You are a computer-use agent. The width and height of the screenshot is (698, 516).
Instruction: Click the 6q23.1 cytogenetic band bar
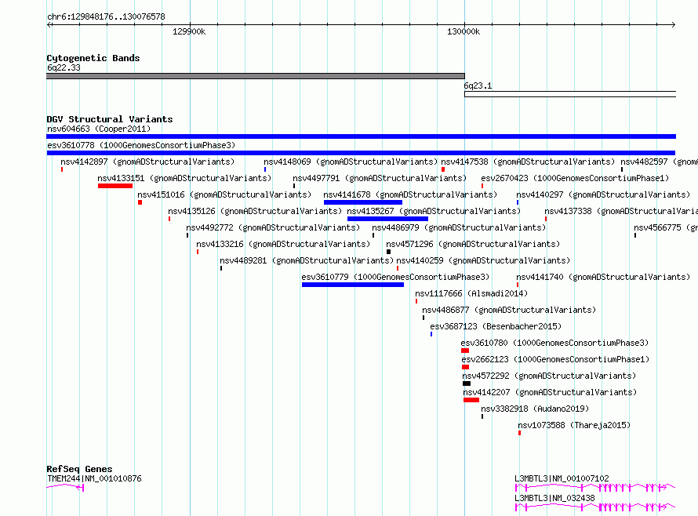570,94
